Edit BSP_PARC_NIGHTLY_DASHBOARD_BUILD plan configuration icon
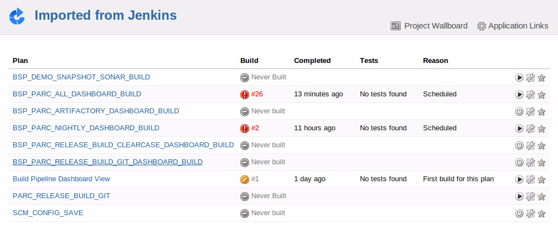 530,129
